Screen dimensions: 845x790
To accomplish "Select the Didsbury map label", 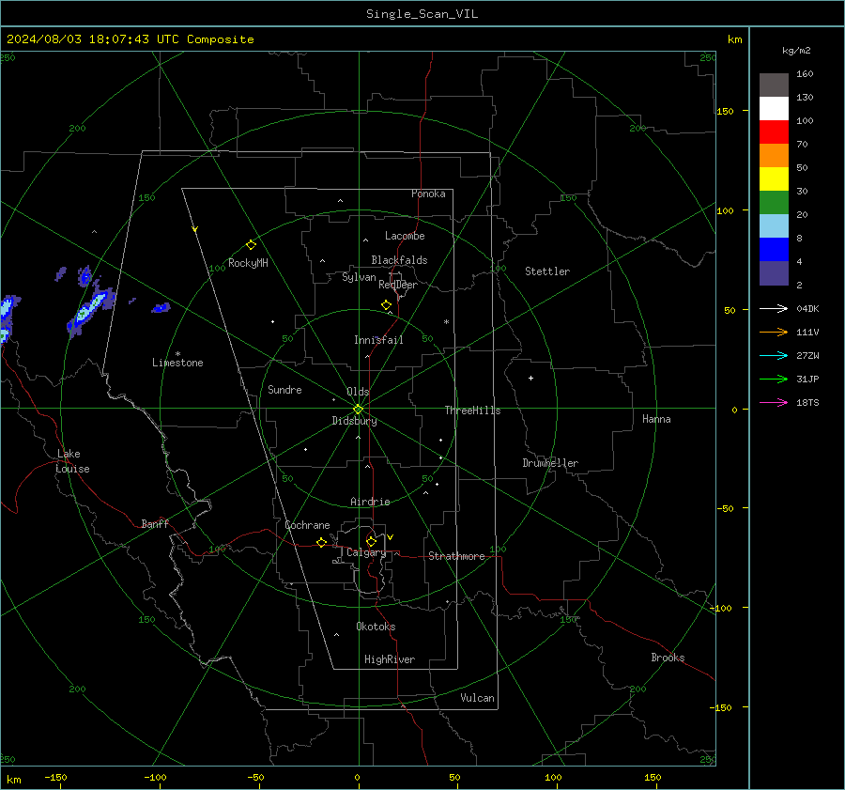I will (354, 421).
